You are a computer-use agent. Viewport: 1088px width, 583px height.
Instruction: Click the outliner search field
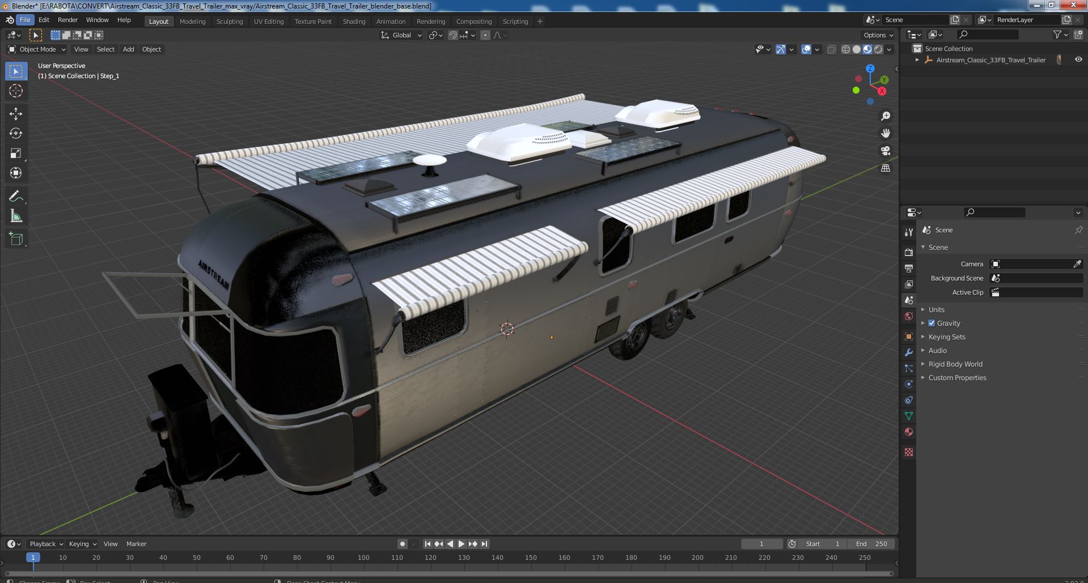point(988,35)
